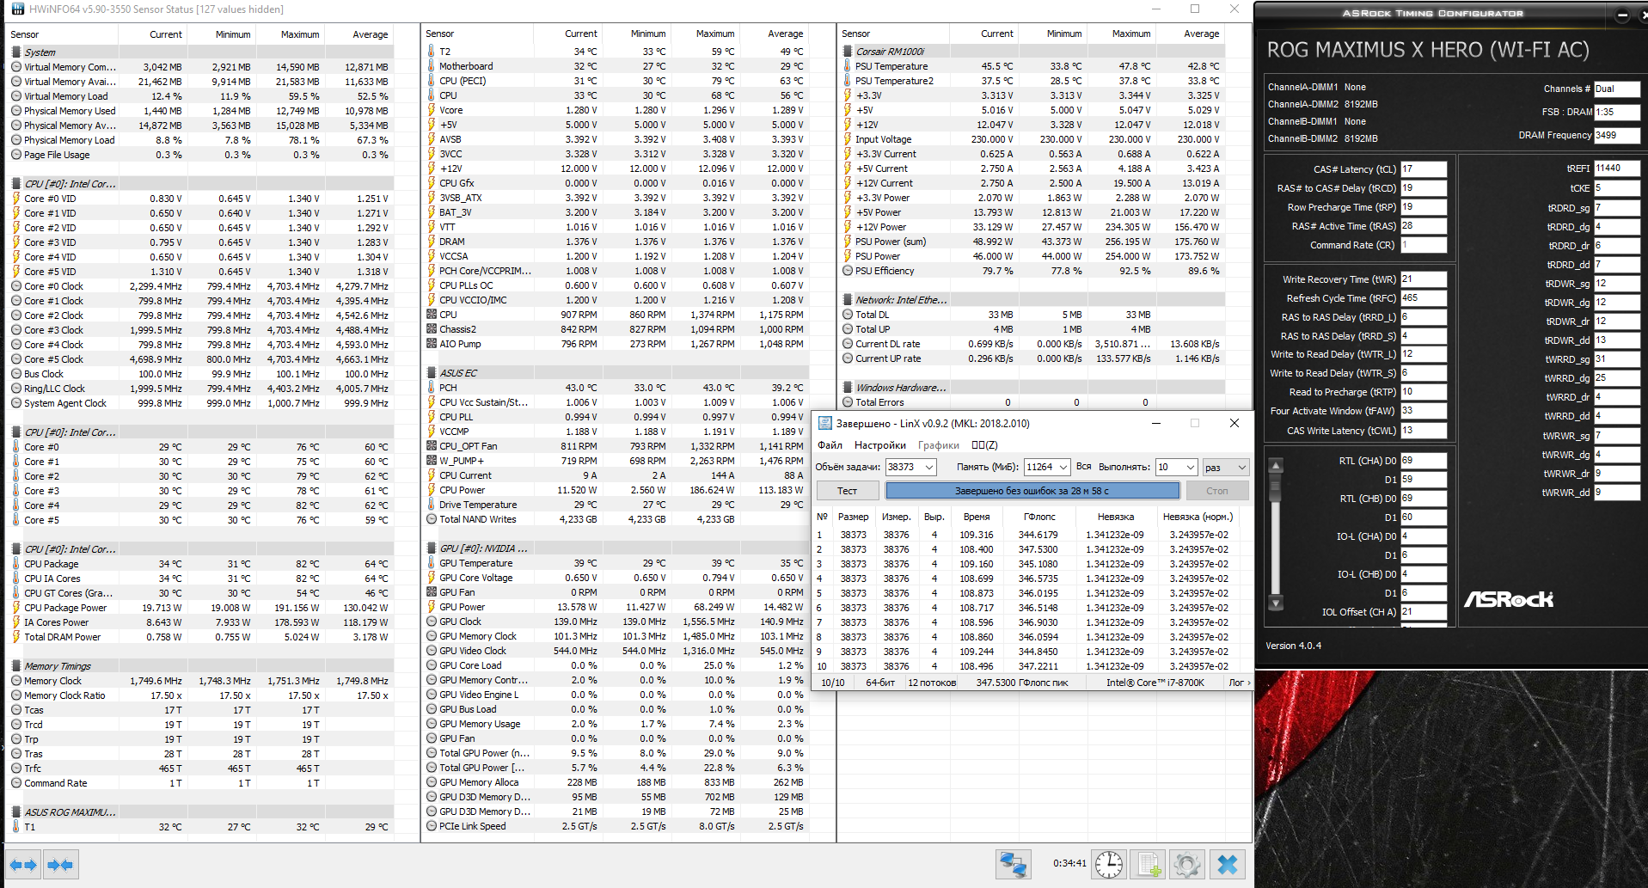Click the GPU [#0]: NVIDIA group icon
Image resolution: width=1648 pixels, height=888 pixels.
tap(432, 548)
